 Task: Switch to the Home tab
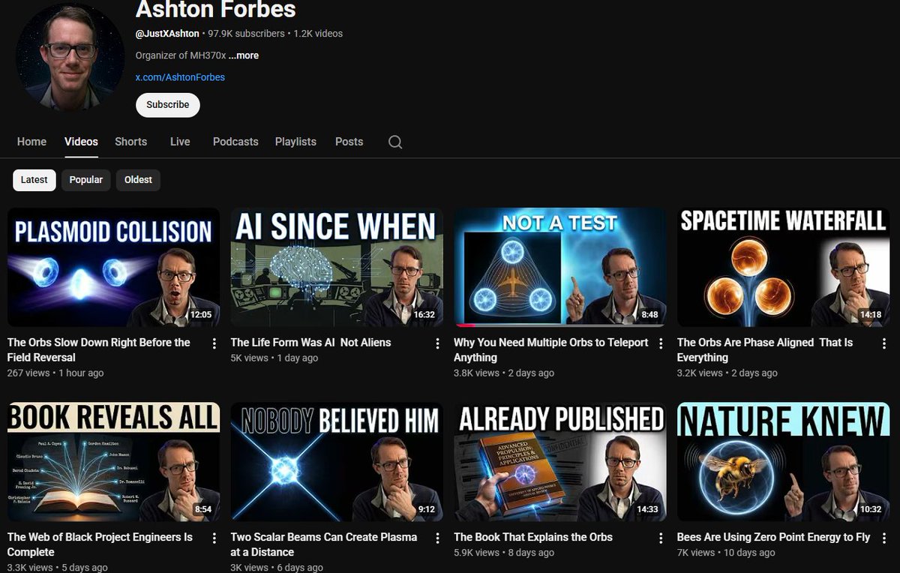[x=31, y=142]
